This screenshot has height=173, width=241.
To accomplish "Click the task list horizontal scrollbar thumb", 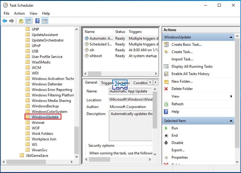I will click(94, 74).
